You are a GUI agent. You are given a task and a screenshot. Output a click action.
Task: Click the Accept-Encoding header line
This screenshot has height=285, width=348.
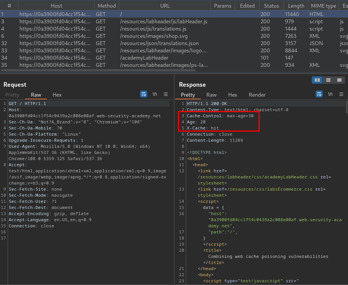point(48,214)
